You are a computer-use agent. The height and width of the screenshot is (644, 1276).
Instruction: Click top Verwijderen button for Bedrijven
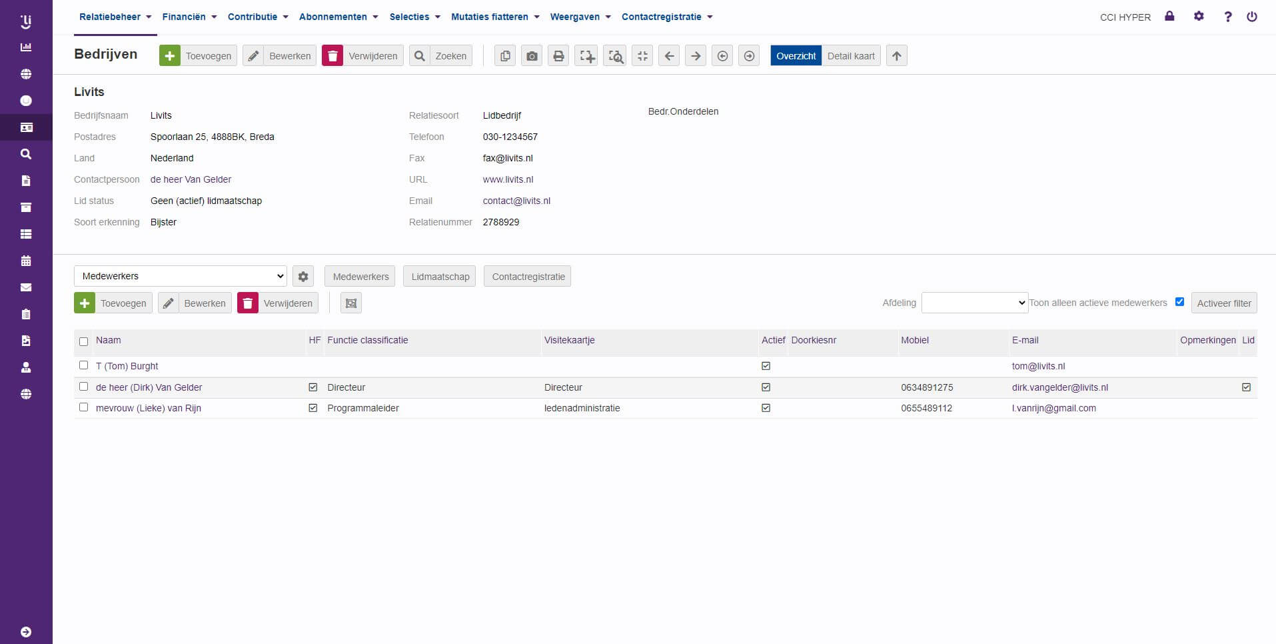(362, 56)
